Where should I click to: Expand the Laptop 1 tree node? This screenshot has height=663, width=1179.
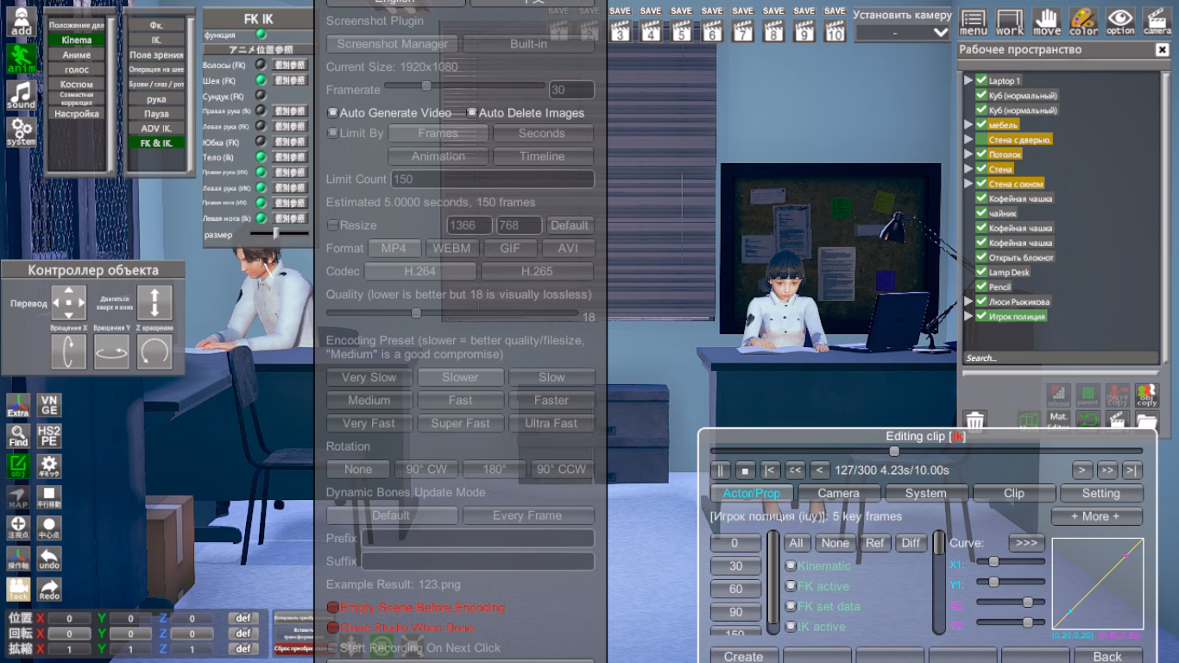[969, 80]
